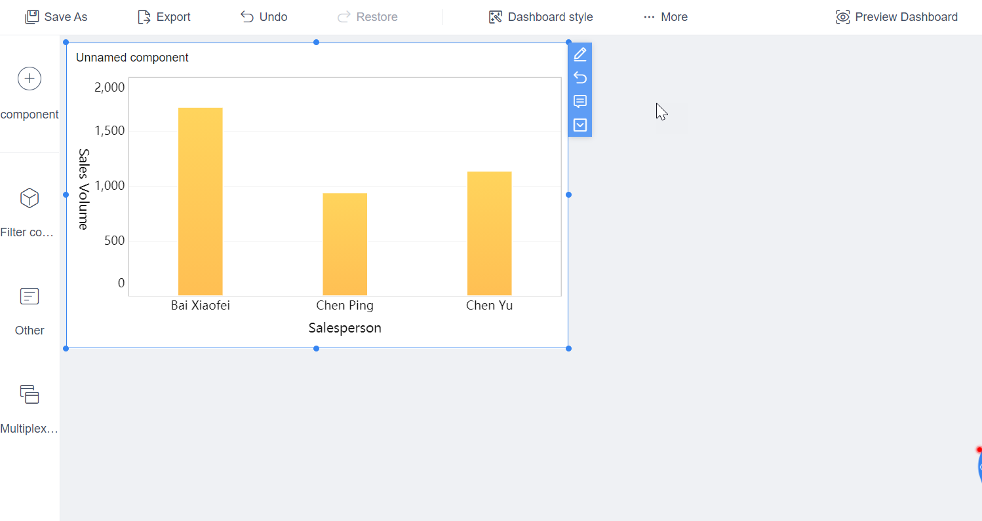The width and height of the screenshot is (982, 521).
Task: Export the dashboard
Action: click(x=164, y=17)
